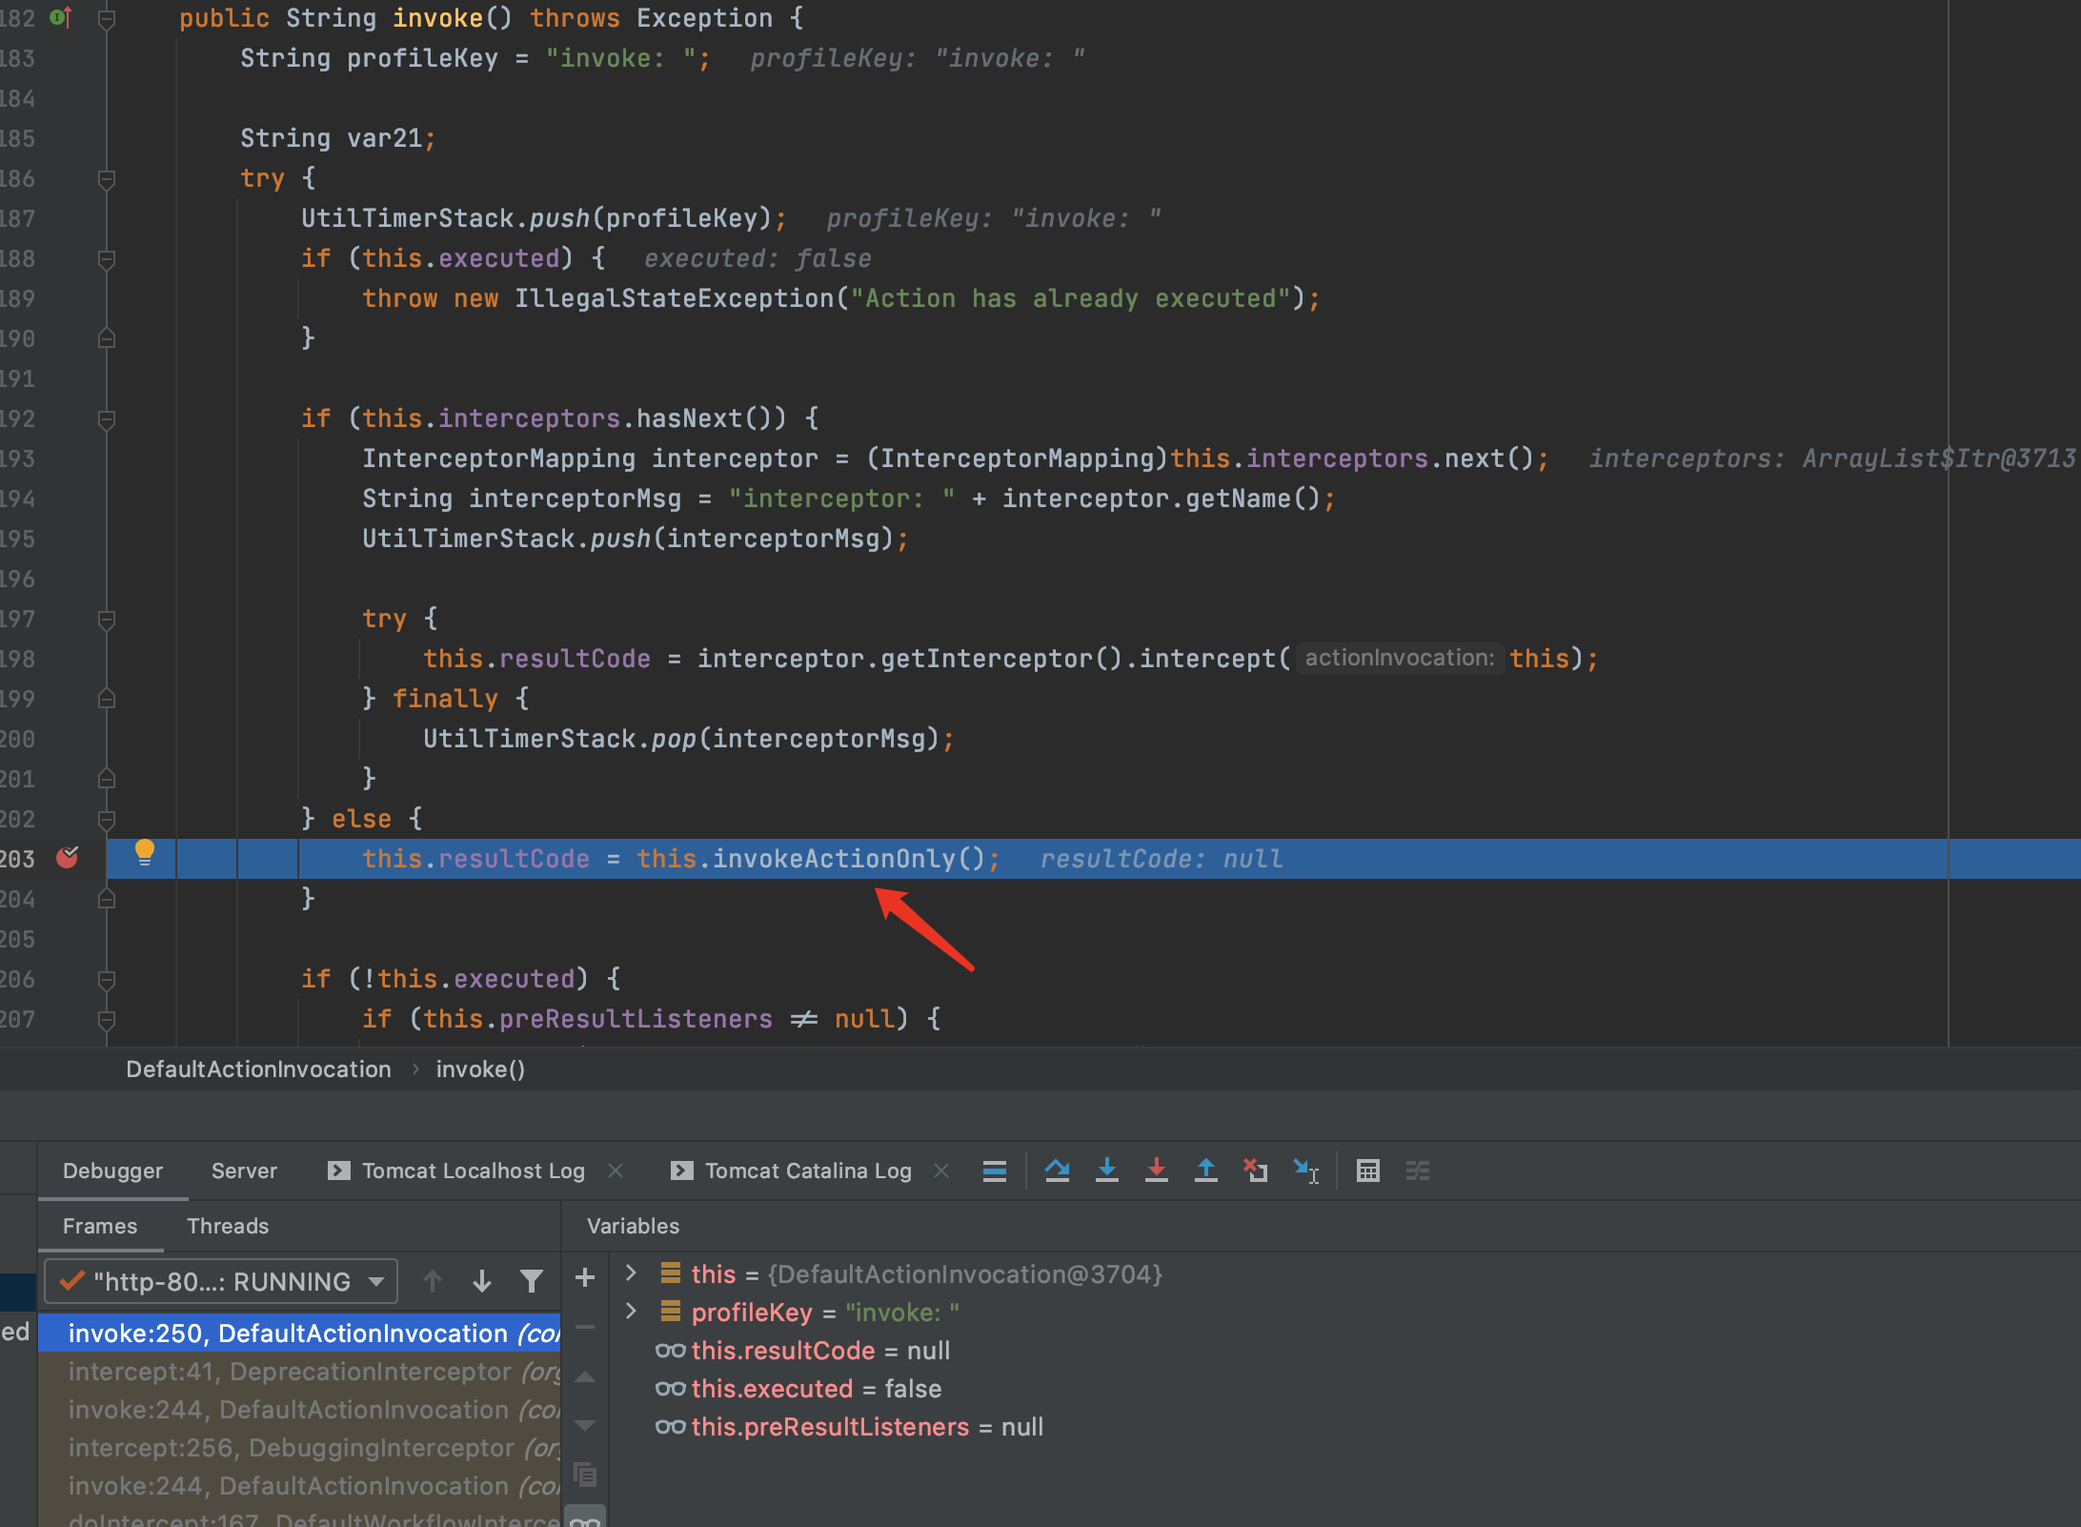Fold the inner try block at line 197
Image resolution: width=2081 pixels, height=1527 pixels.
click(107, 619)
